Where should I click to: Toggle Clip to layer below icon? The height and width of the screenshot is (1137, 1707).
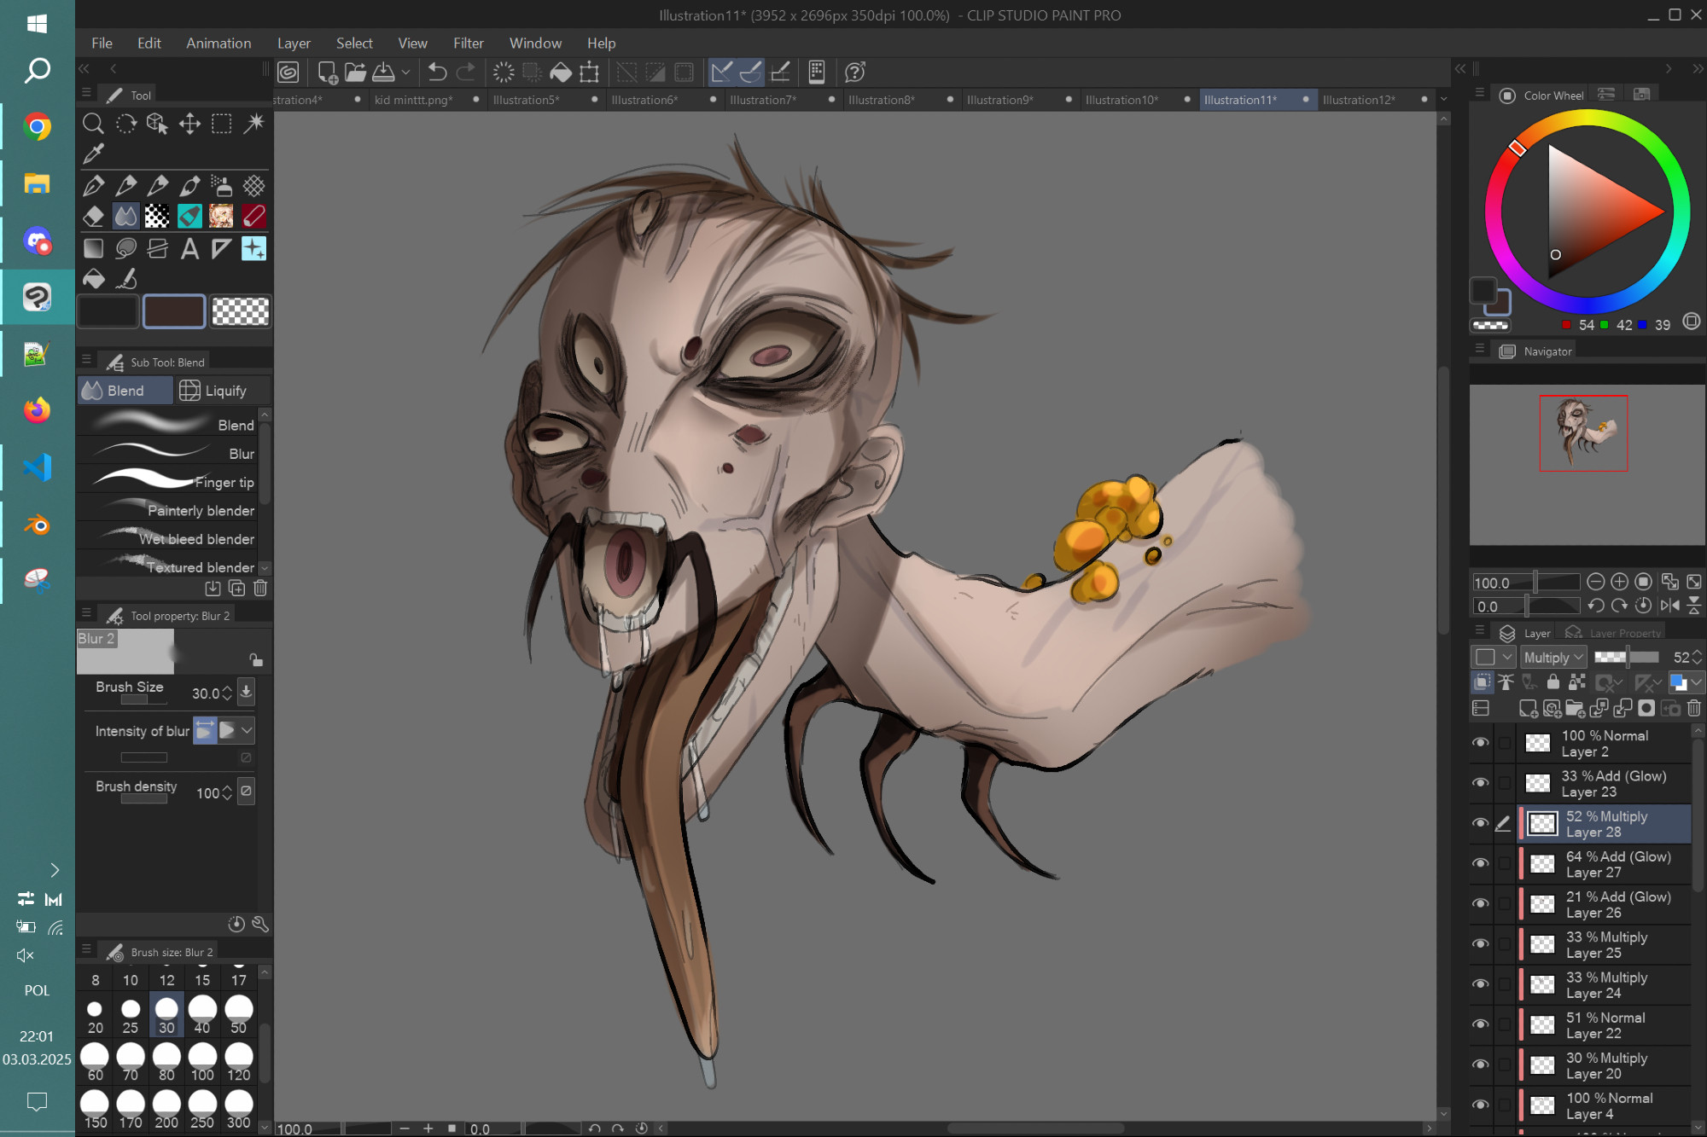tap(1483, 682)
